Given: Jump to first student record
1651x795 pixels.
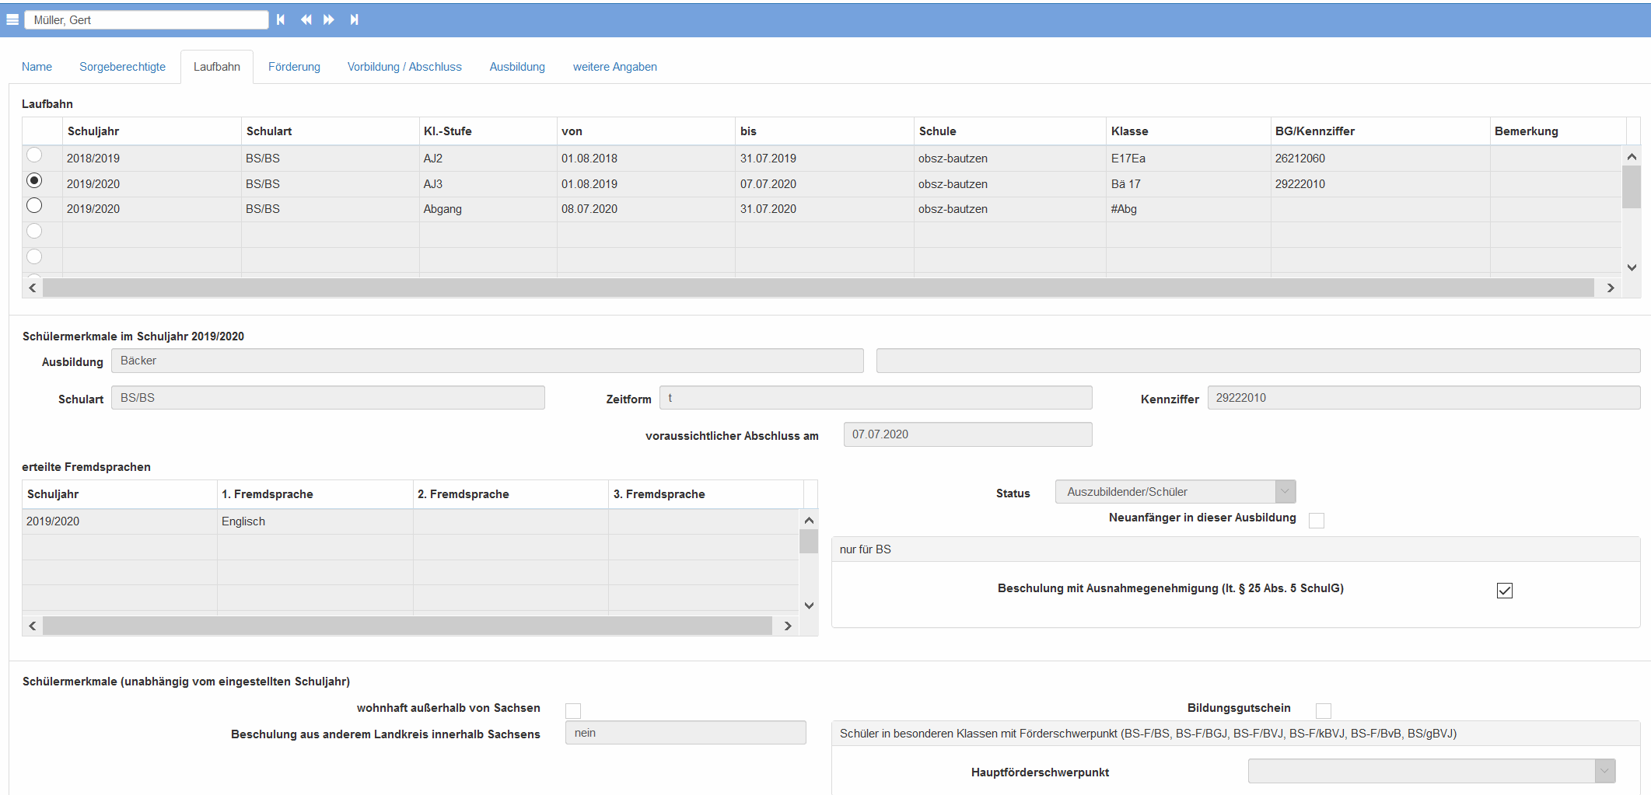Looking at the screenshot, I should click(x=281, y=19).
